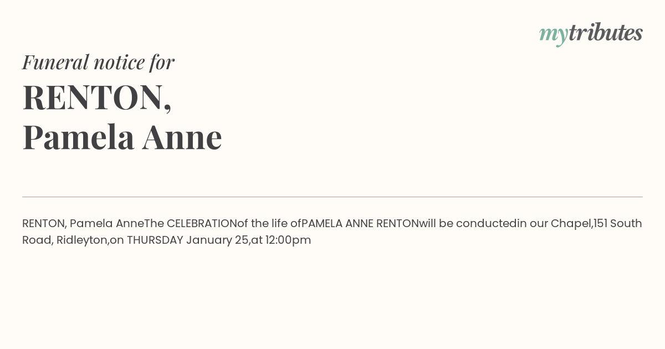Click the mytributes logo
The width and height of the screenshot is (665, 349).
coord(591,34)
